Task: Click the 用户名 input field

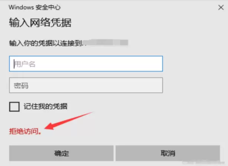Action: 86,64
